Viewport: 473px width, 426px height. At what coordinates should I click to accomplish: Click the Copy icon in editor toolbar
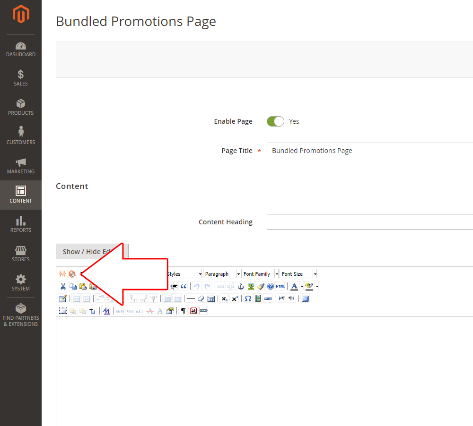(x=73, y=286)
